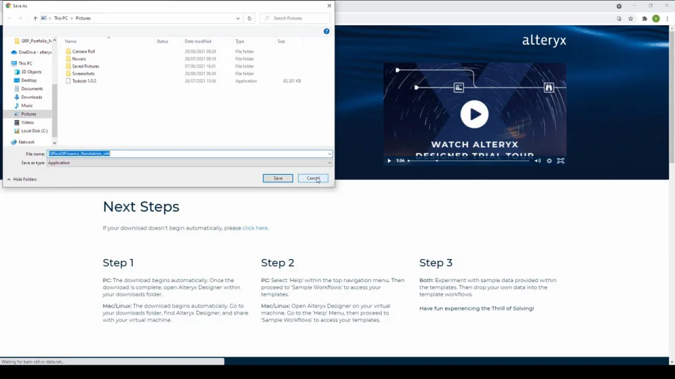Sort files by Status column
Viewport: 675px width, 379px height.
point(162,41)
